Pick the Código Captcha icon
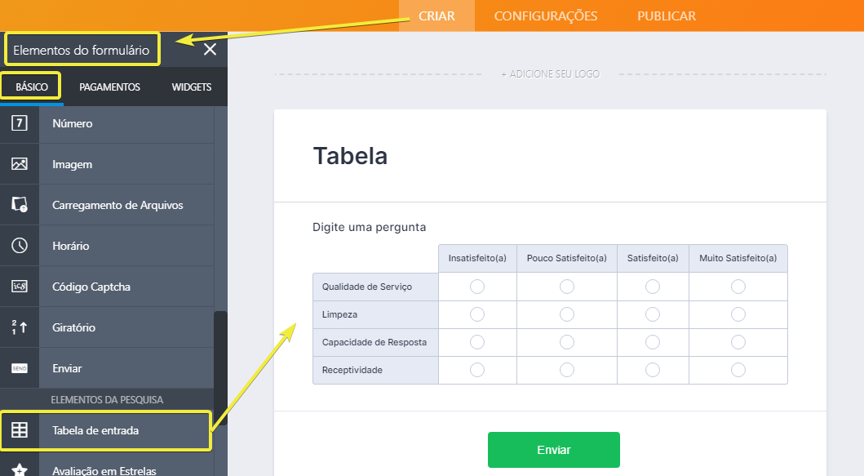 tap(20, 287)
